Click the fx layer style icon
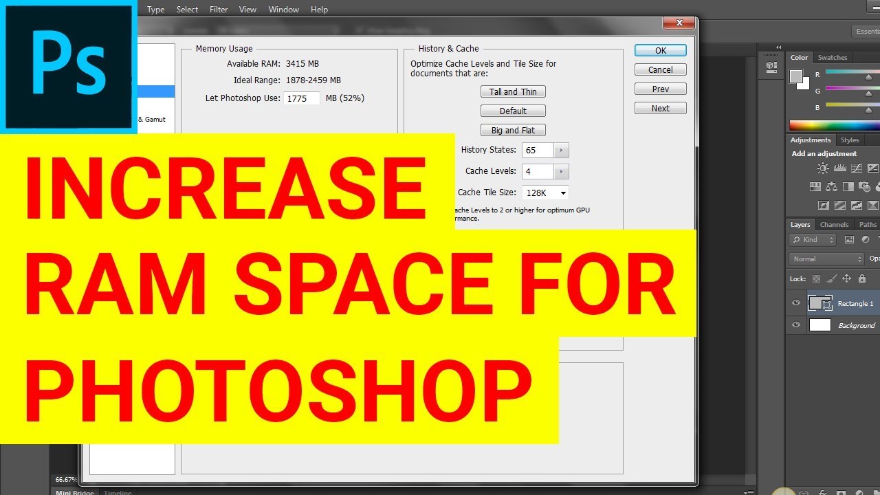This screenshot has height=495, width=880. click(822, 492)
